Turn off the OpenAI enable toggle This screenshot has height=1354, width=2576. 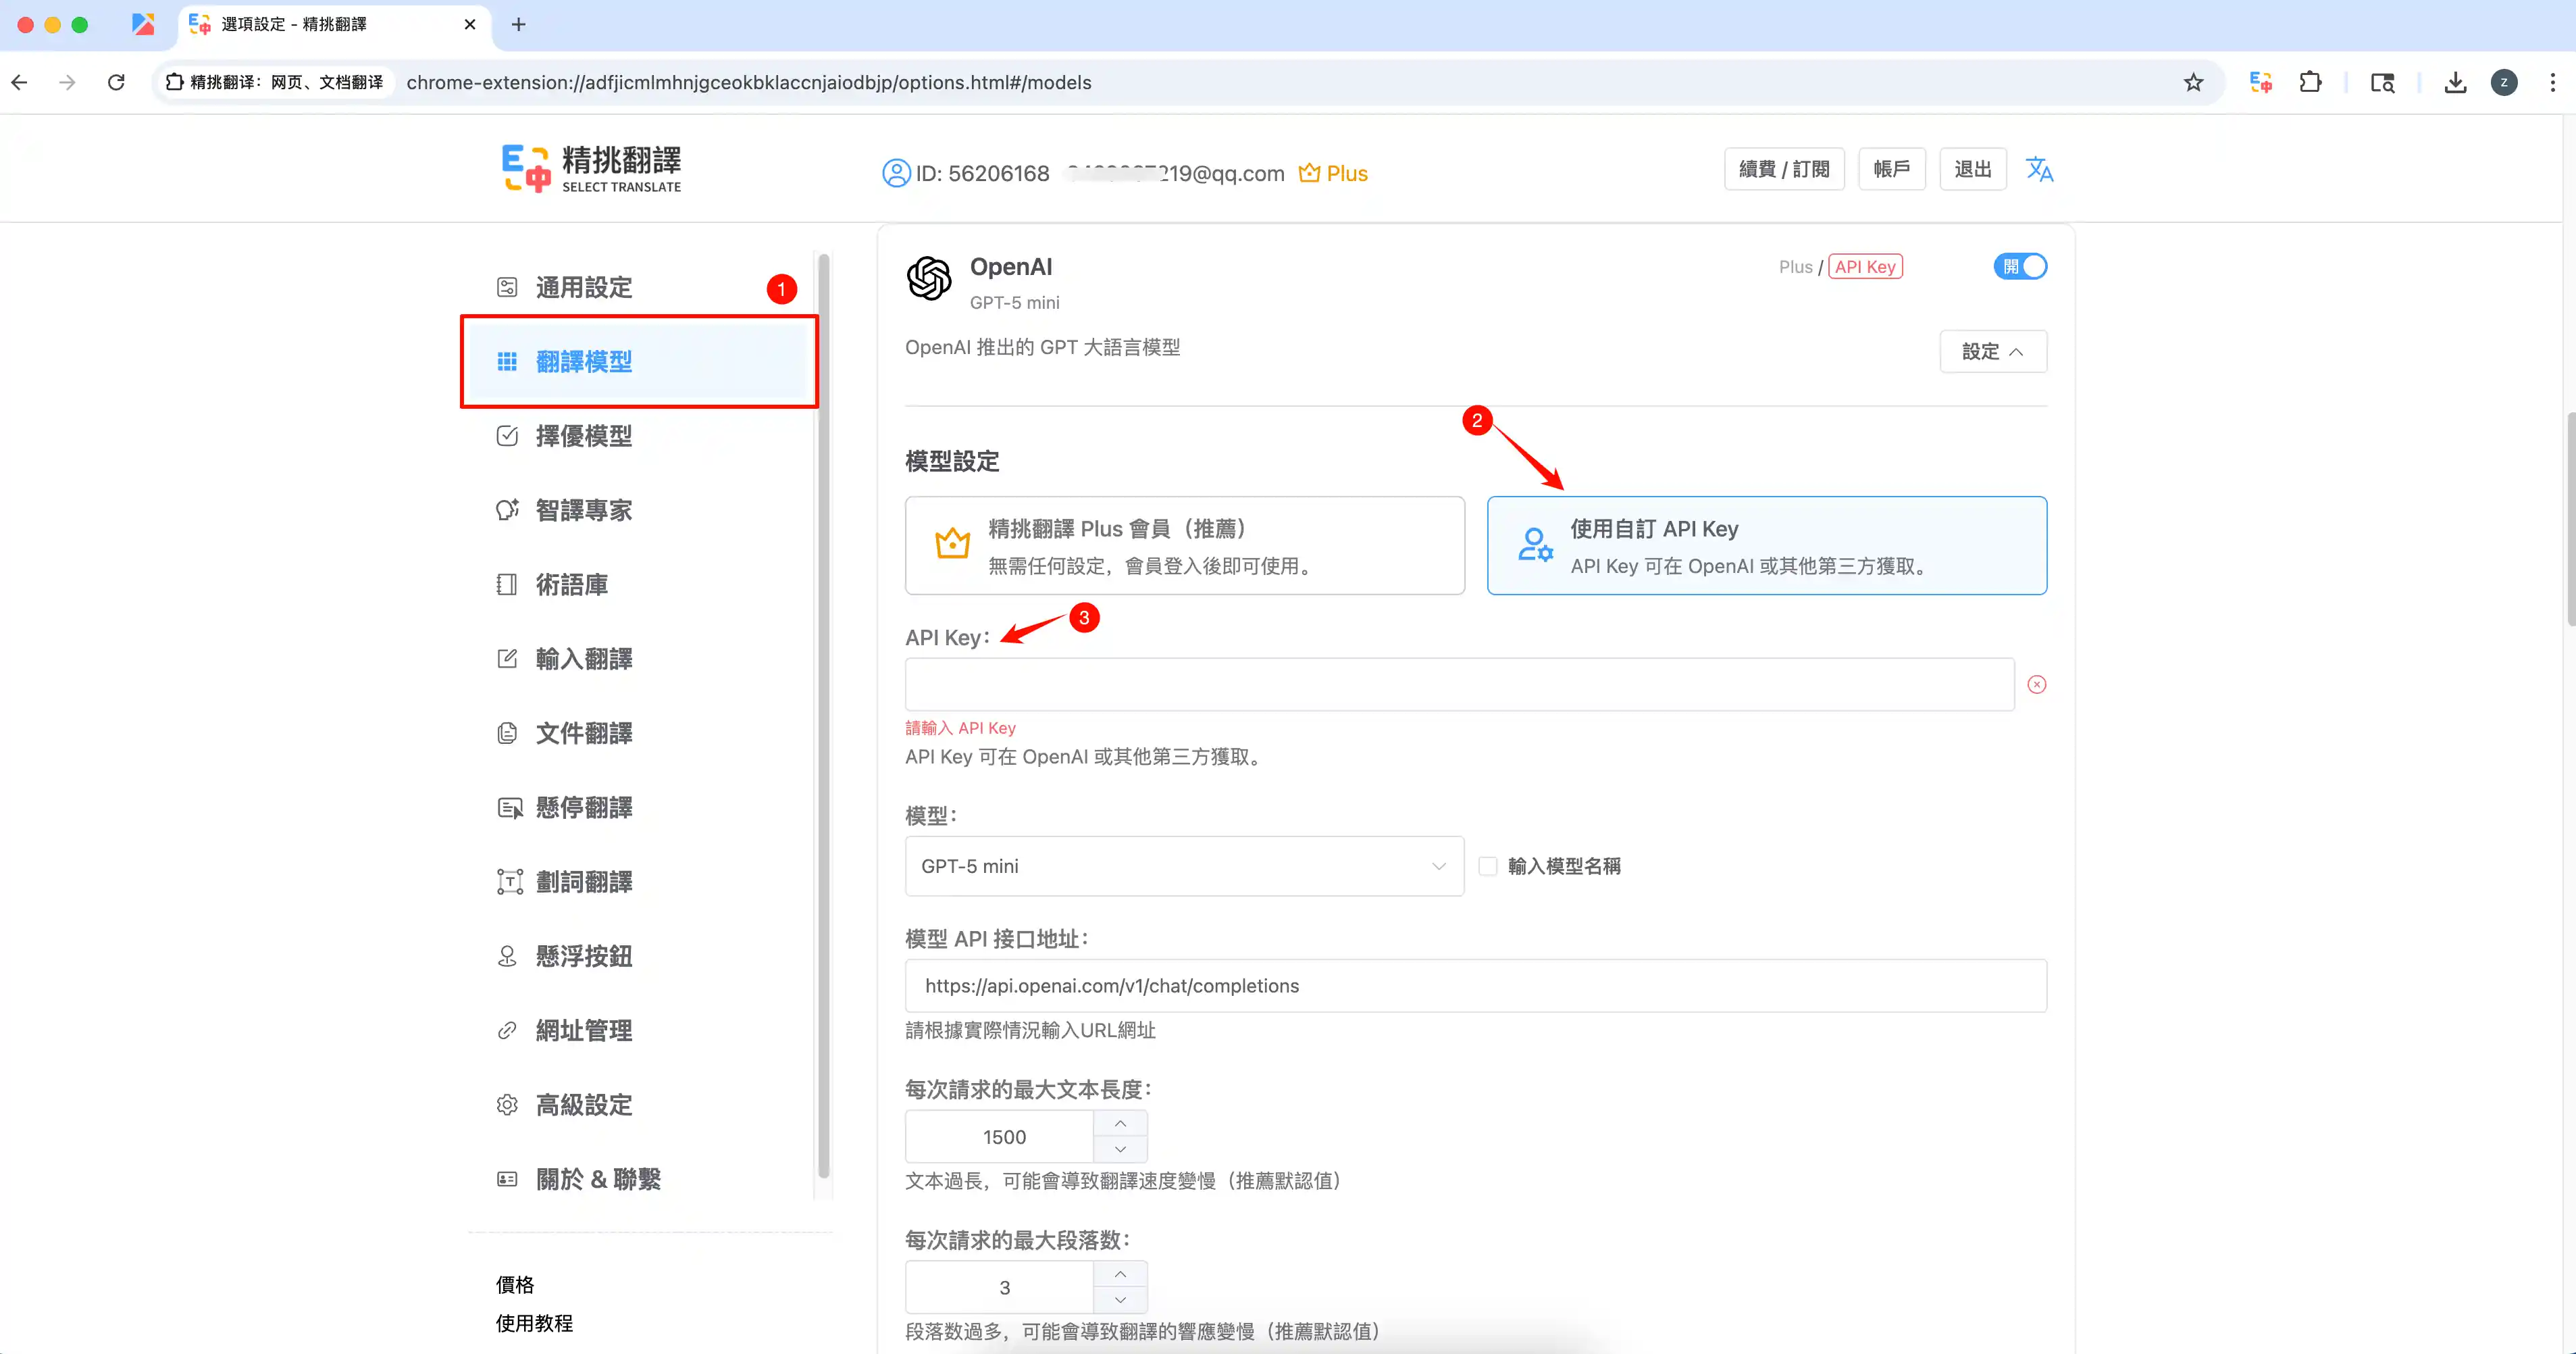tap(2019, 266)
